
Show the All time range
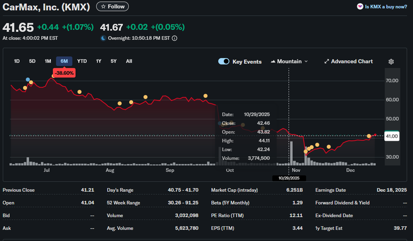tap(129, 61)
